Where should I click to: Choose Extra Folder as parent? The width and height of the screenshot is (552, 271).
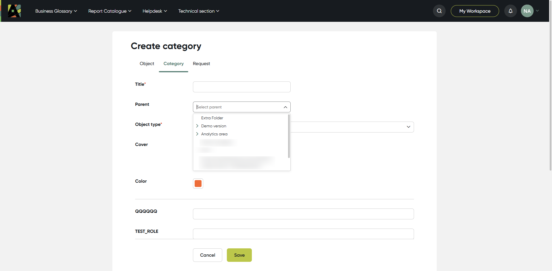coord(212,118)
